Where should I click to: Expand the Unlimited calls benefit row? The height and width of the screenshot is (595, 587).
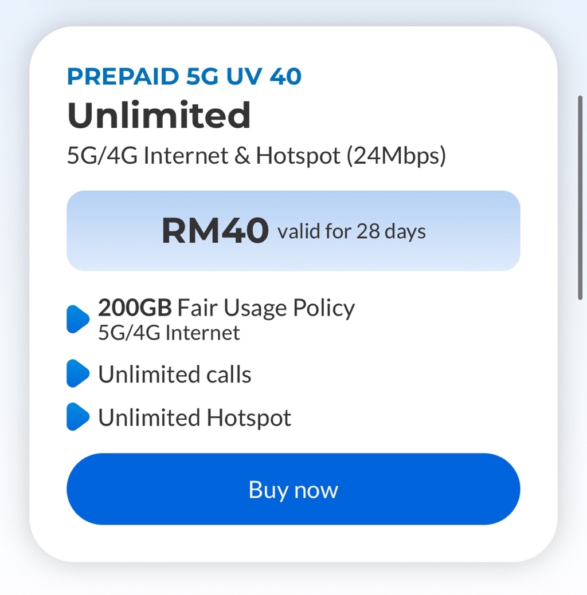[x=174, y=375]
